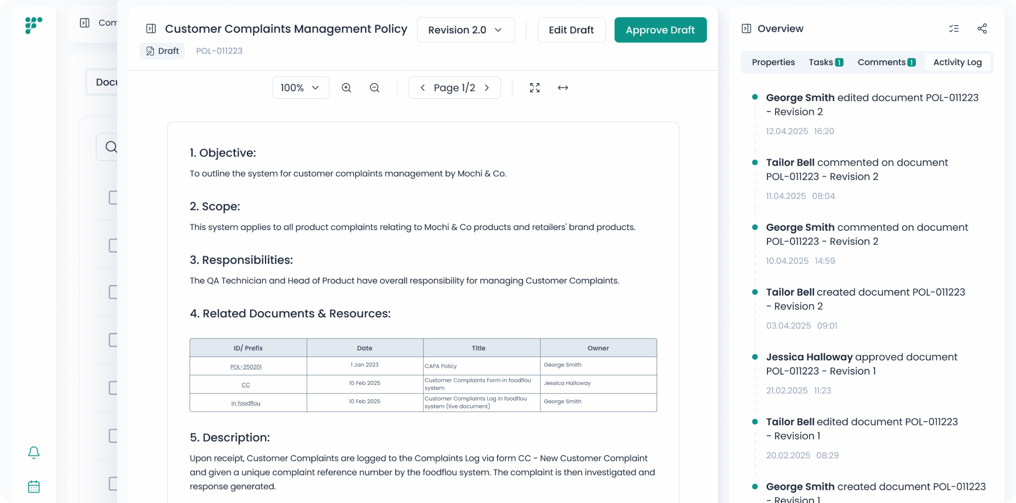Screen dimensions: 1016x503
Task: Click the Customer Complaints Management Policy title
Action: coord(286,29)
